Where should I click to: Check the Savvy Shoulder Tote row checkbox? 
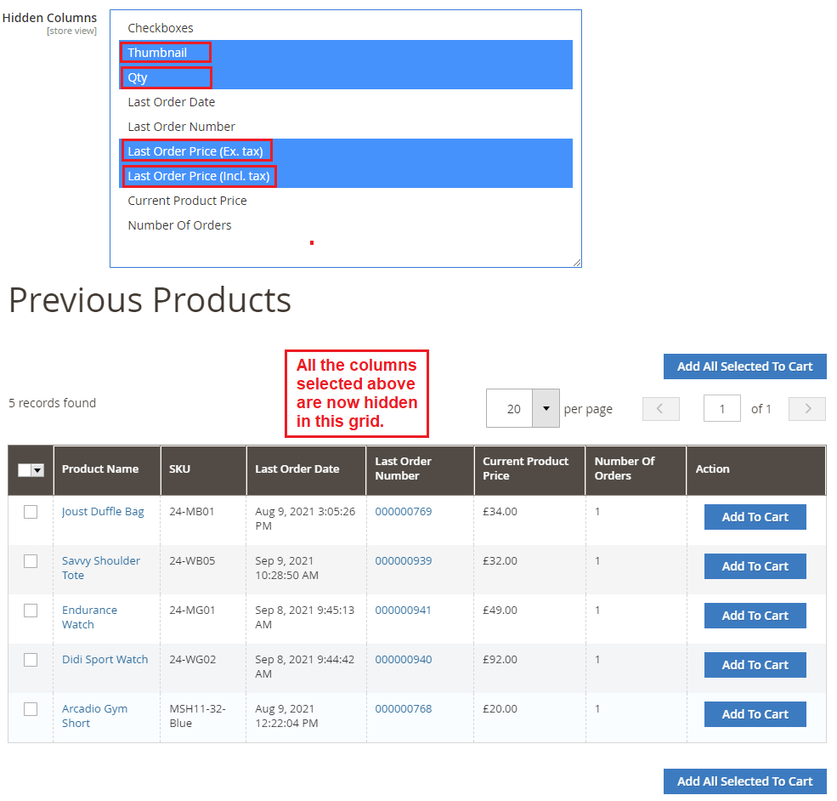coord(31,561)
